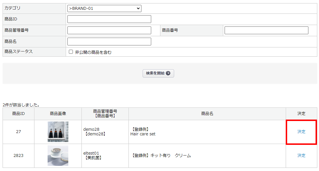Click the demo28 management number cell
This screenshot has width=319, height=171.
click(94, 132)
